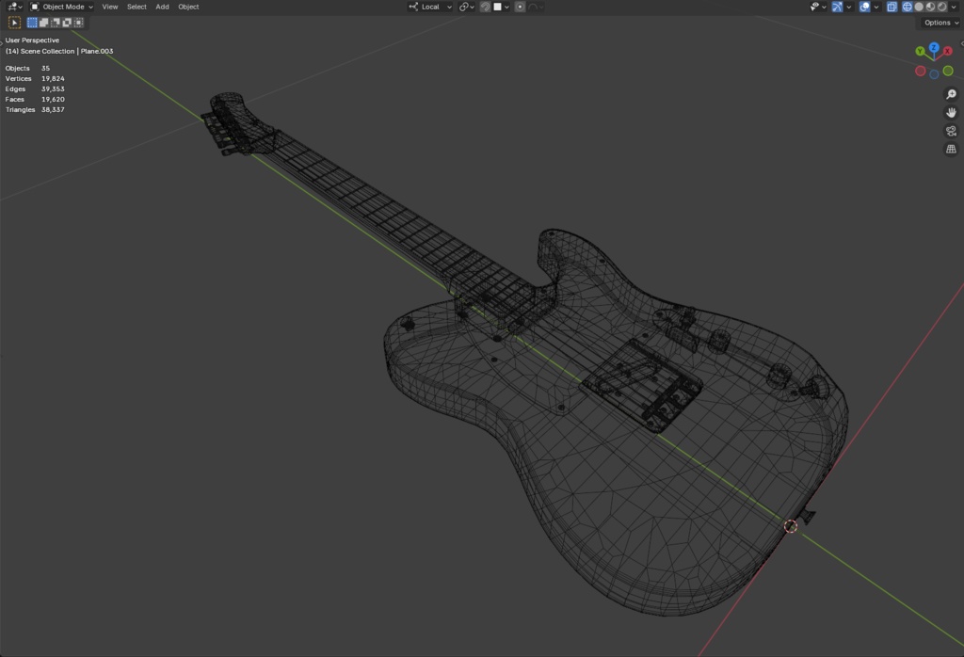This screenshot has width=964, height=657.
Task: Click the Triangles 38,337 statistic
Action: tap(35, 110)
